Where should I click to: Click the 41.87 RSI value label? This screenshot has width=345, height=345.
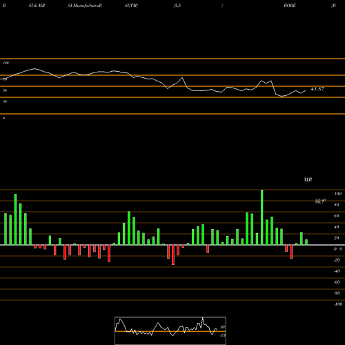[317, 89]
